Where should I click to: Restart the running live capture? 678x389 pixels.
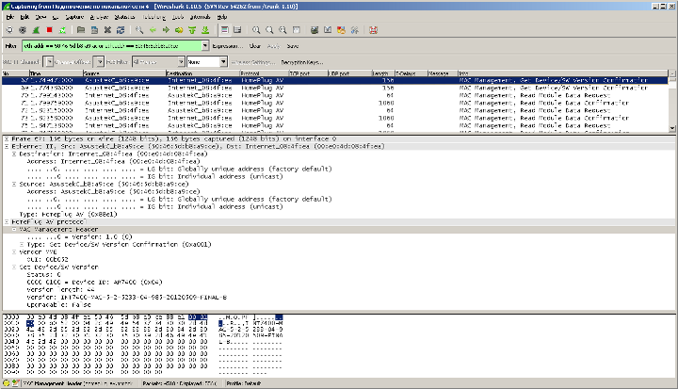click(63, 30)
